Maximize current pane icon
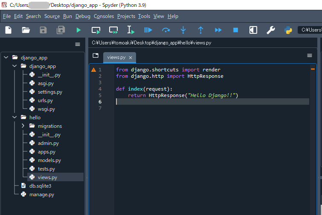 253,30
